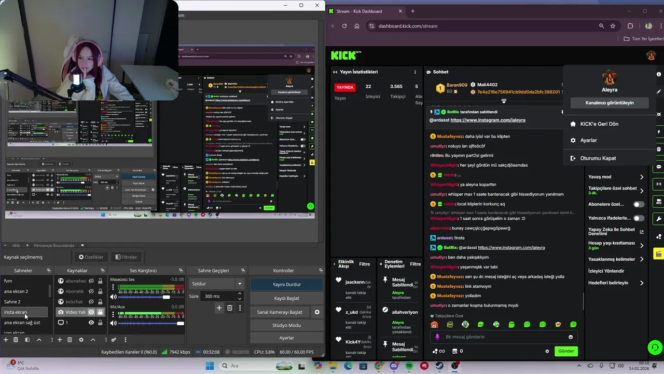This screenshot has height=374, width=664.
Task: Undock the Ses Karıştırıcı panel icon
Action: coord(181,271)
